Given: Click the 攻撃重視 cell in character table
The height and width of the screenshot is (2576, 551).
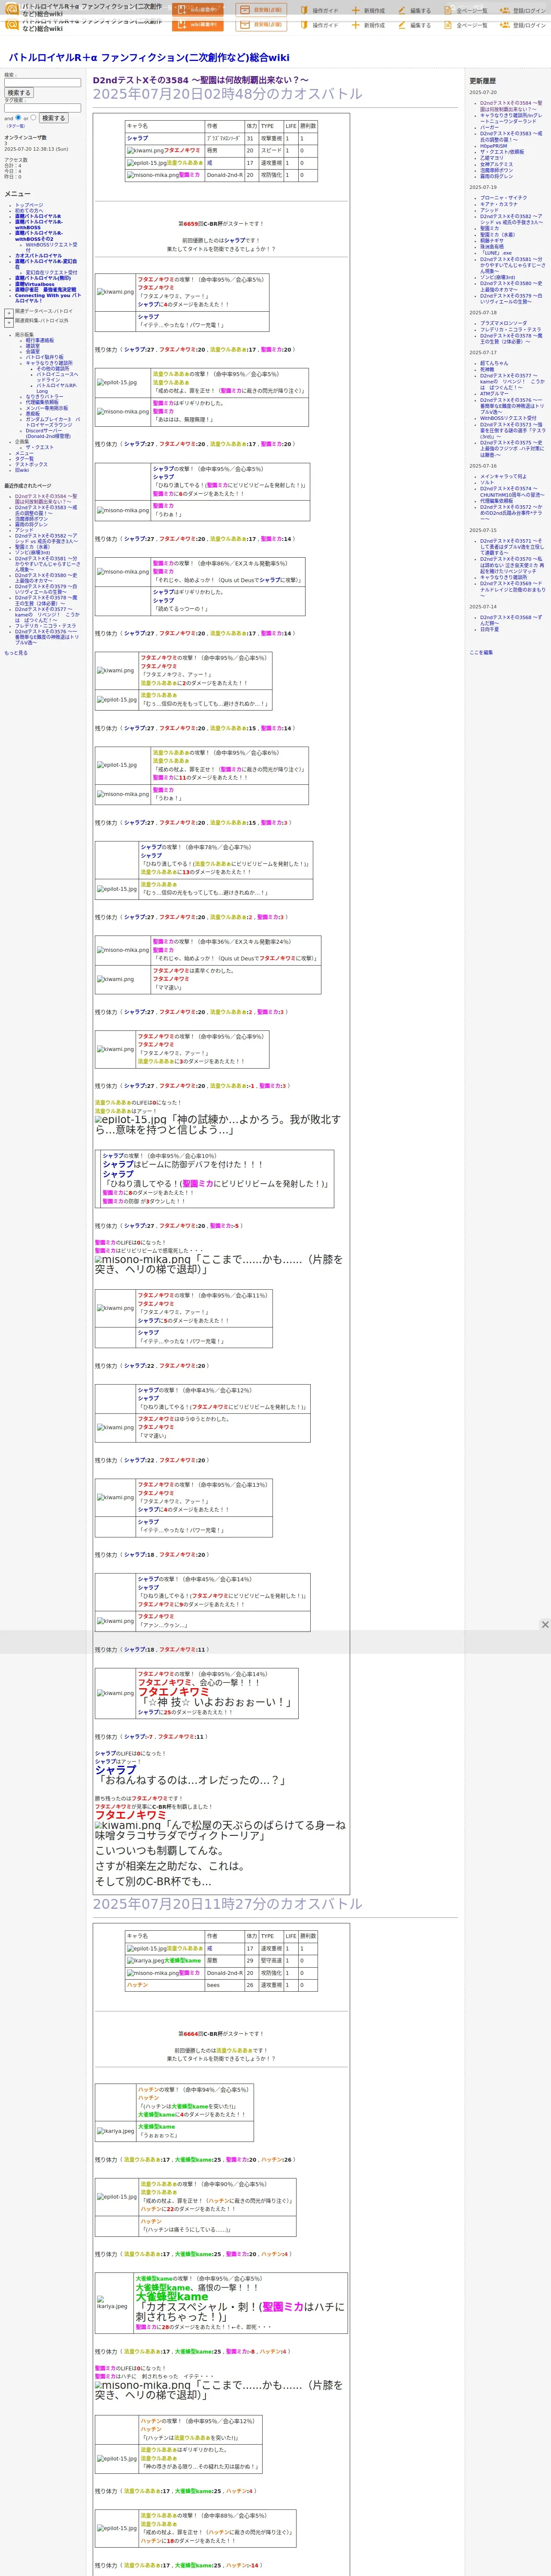Looking at the screenshot, I should click(x=271, y=139).
